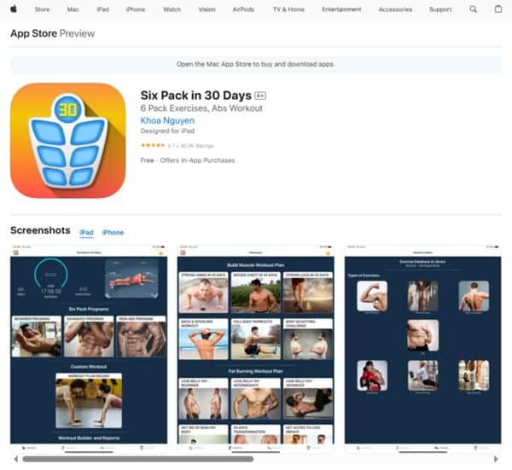
Task: Open developer Khoa Nguyen link
Action: click(167, 120)
